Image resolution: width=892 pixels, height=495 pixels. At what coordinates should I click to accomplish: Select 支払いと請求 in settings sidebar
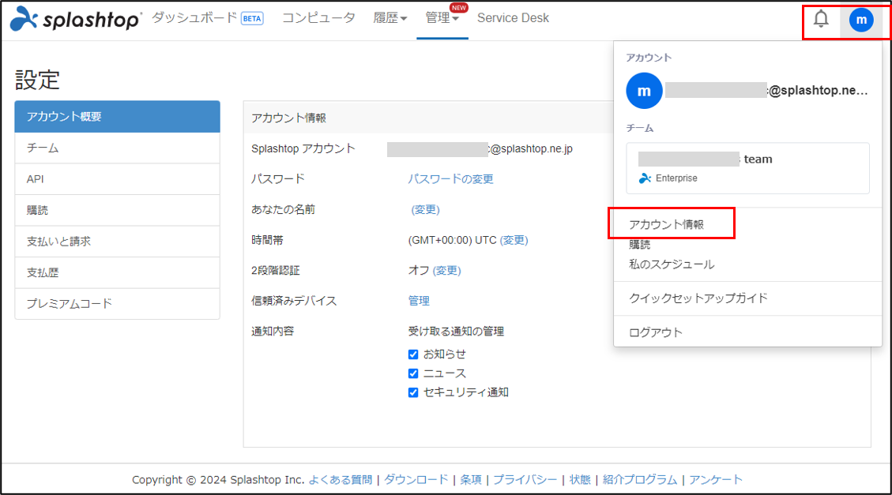117,242
